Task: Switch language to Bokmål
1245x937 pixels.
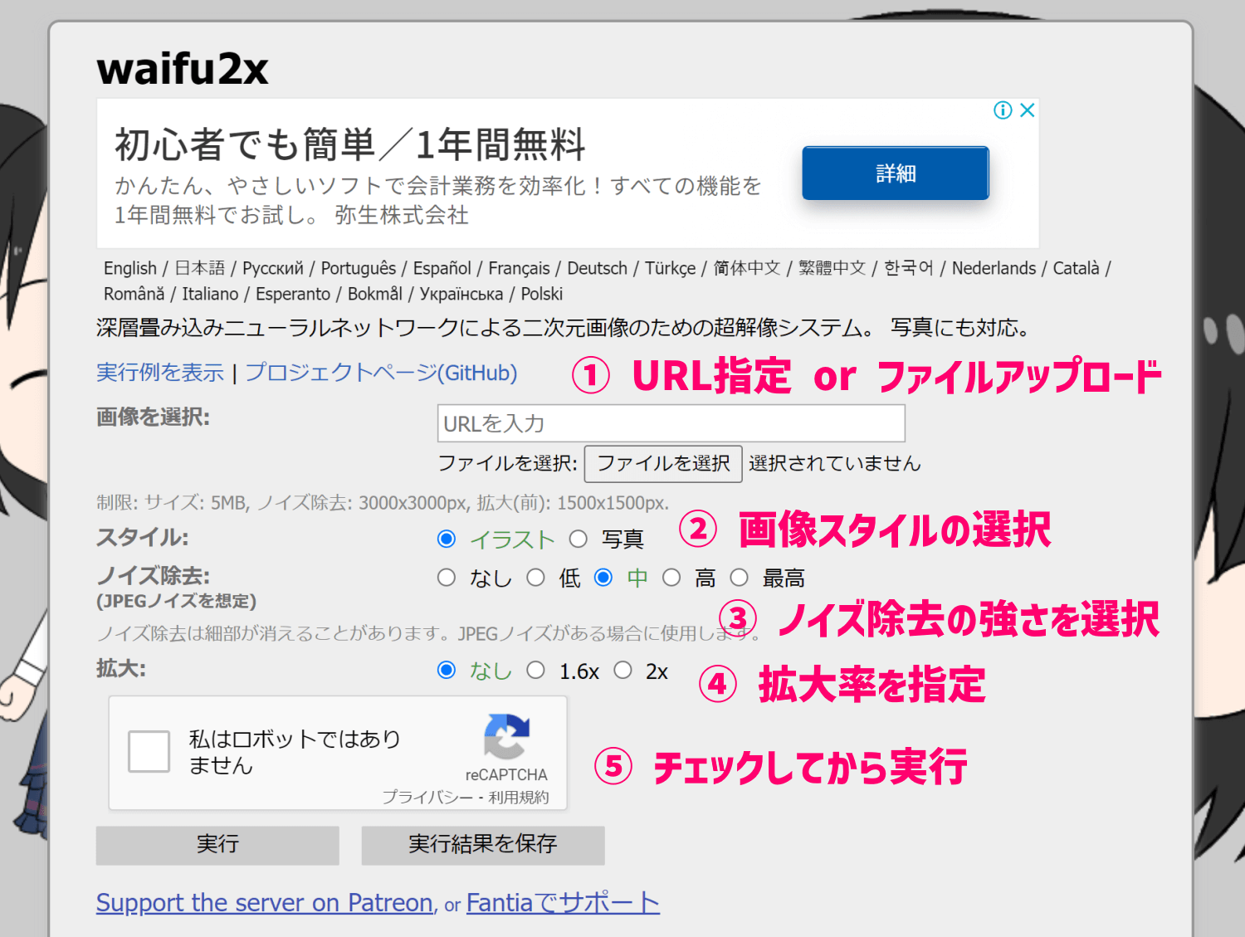Action: point(375,294)
